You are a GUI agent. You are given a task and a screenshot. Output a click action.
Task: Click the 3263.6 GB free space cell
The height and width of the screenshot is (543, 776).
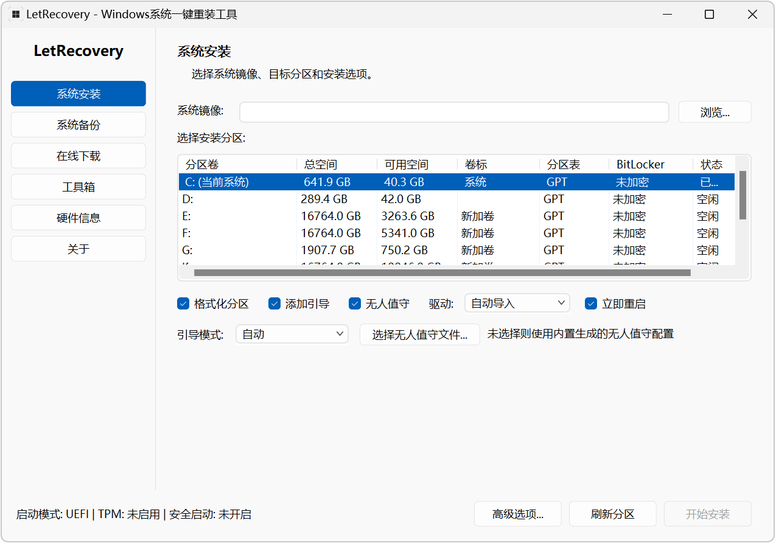coord(408,216)
